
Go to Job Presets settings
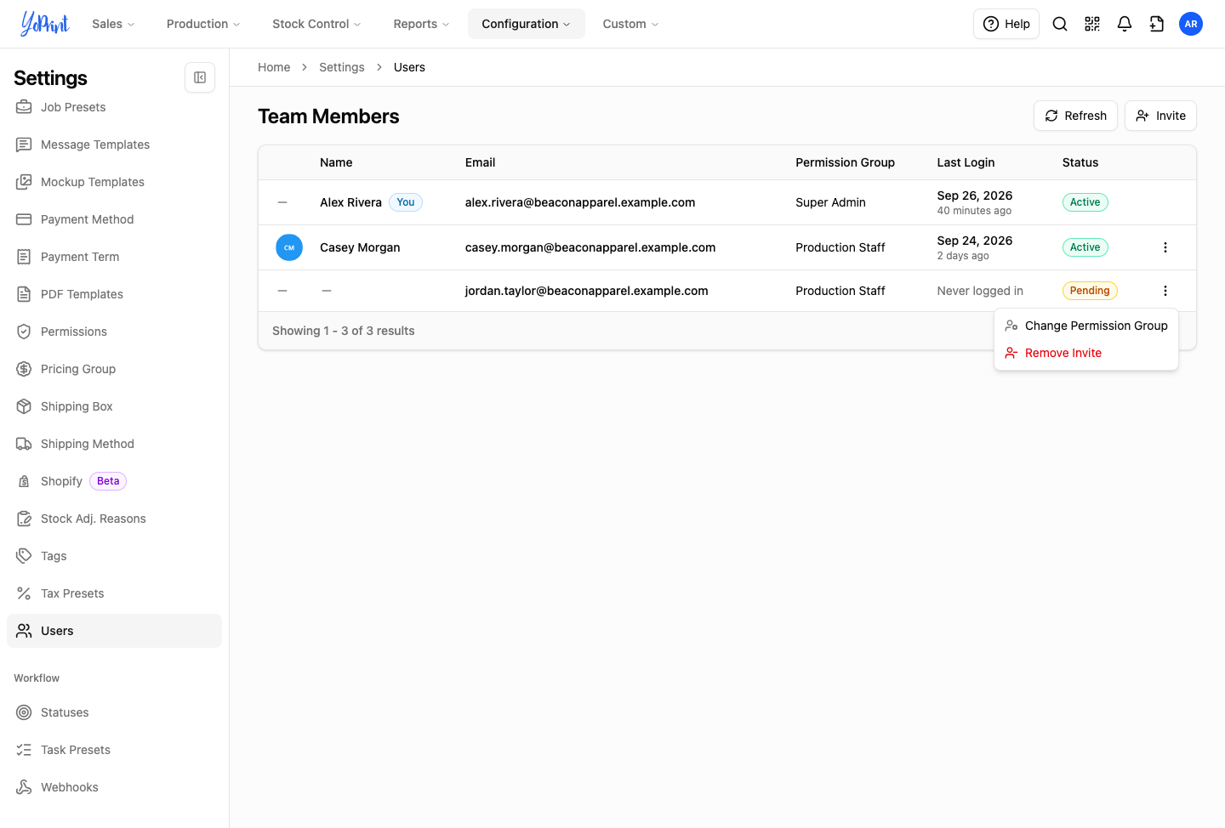(114, 107)
